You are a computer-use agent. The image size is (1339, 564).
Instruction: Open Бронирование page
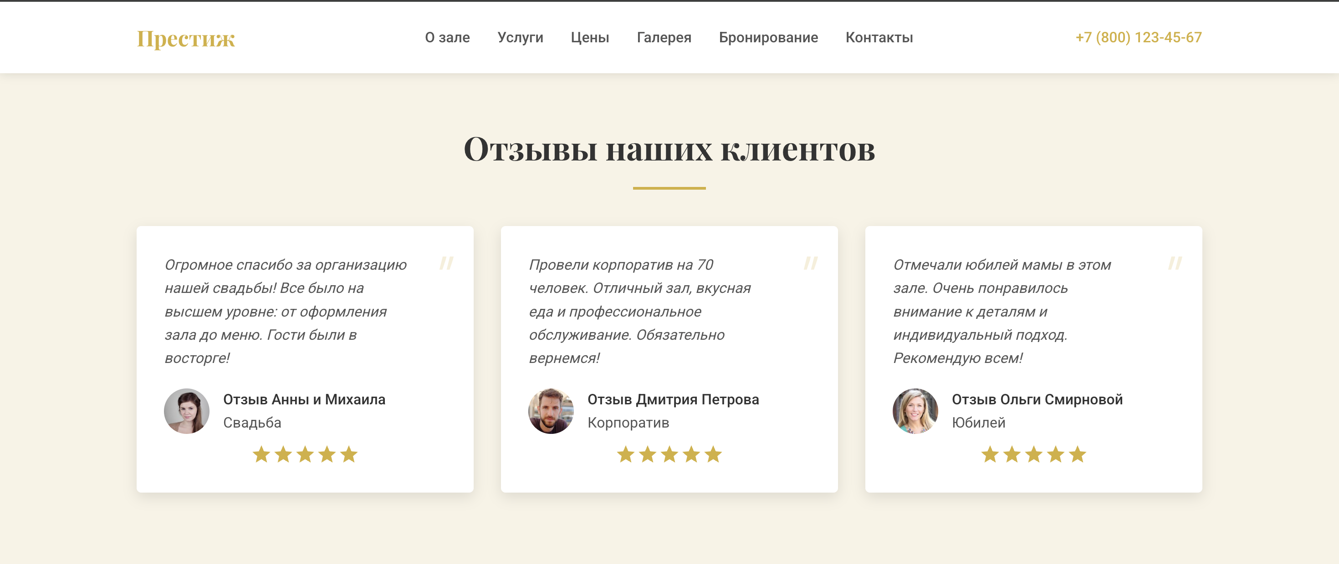(x=768, y=37)
